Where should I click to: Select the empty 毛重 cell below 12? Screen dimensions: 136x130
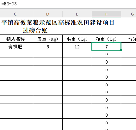[77, 54]
